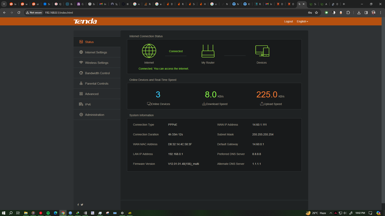Click the green Pushbullet extension icon
Viewport: 385px width, 216px height.
[x=326, y=13]
